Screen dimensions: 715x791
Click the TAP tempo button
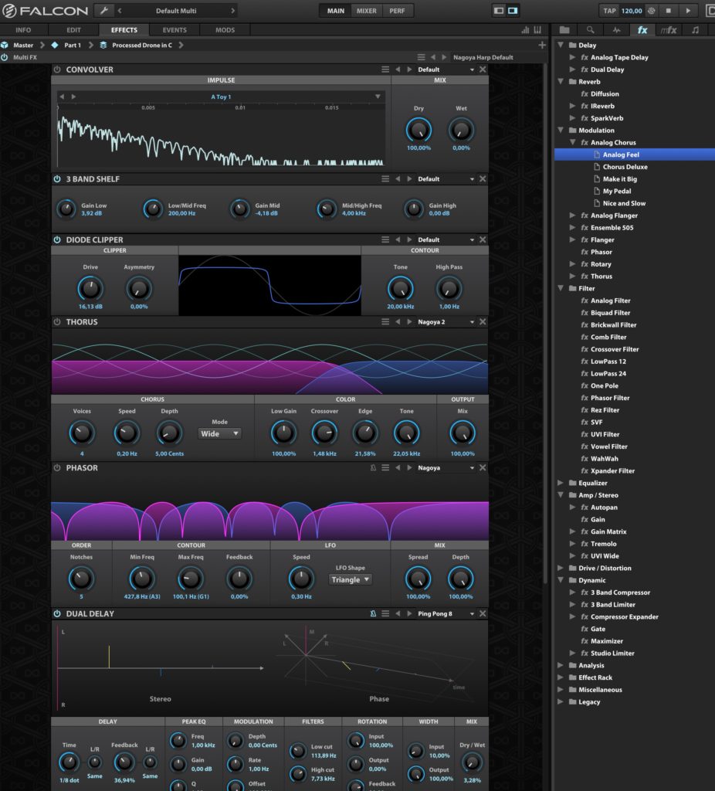610,11
